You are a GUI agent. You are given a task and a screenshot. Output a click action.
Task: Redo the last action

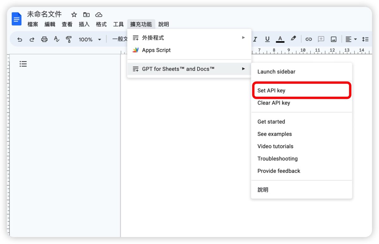32,39
